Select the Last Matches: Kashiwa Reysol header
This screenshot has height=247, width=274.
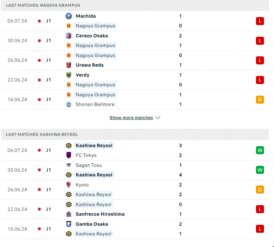(x=42, y=134)
